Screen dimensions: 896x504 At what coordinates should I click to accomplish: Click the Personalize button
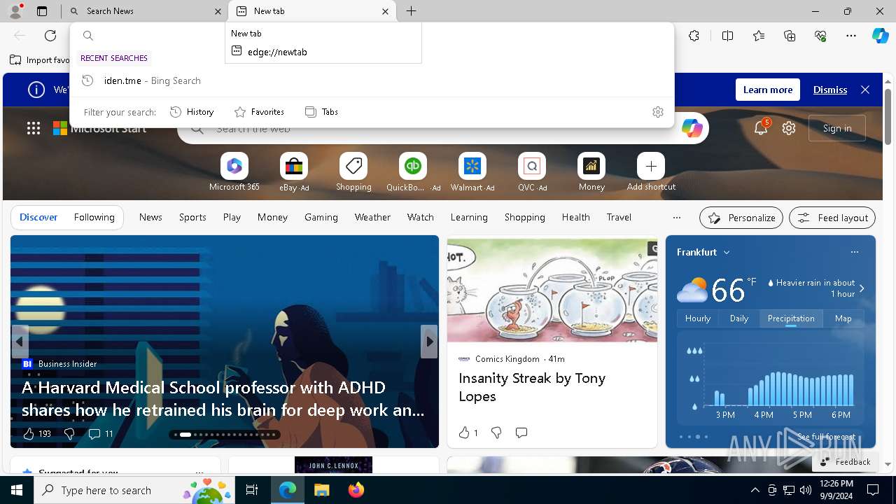[741, 218]
